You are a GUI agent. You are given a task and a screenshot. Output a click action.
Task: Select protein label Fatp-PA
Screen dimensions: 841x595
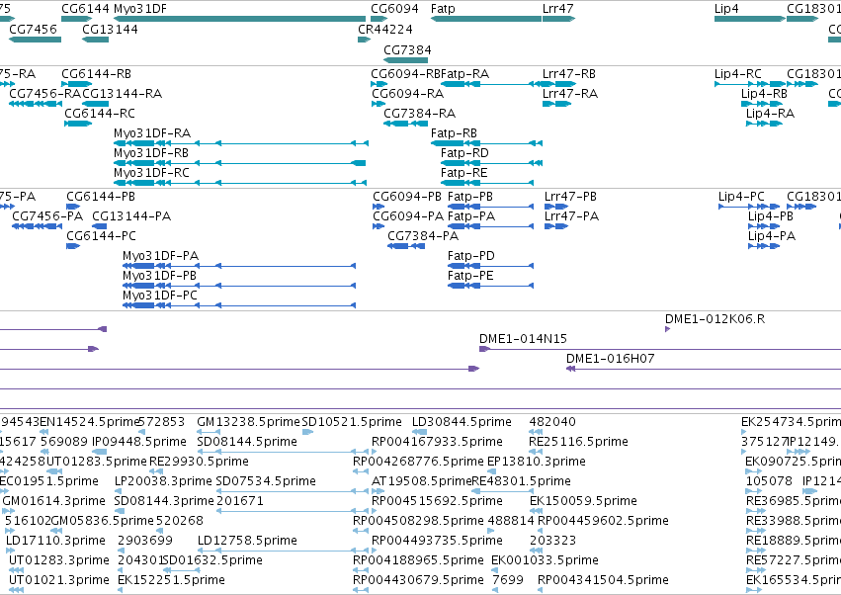point(471,215)
